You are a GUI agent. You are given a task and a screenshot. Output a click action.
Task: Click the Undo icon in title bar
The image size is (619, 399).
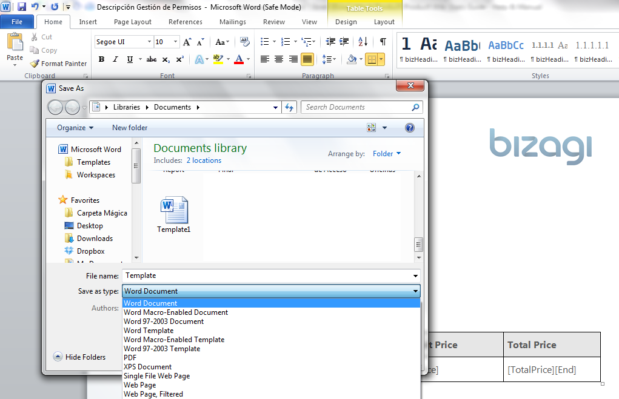pos(35,7)
